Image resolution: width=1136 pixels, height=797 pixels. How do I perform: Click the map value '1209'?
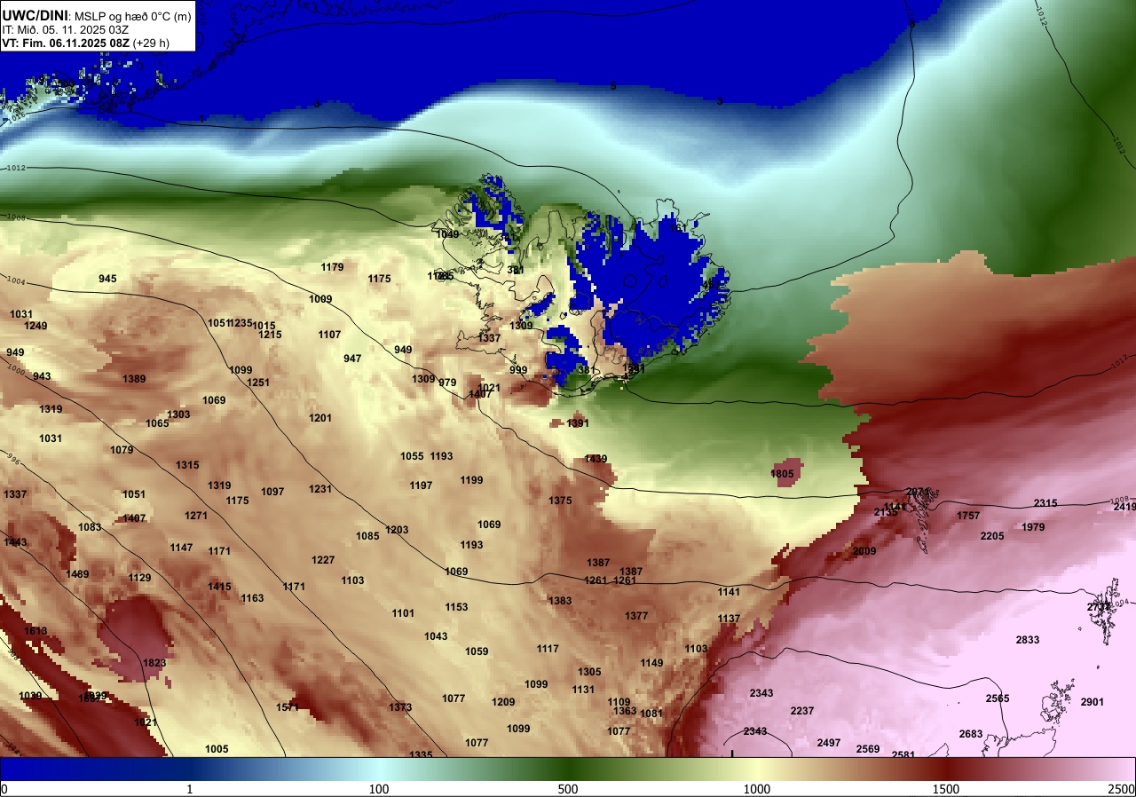[503, 702]
